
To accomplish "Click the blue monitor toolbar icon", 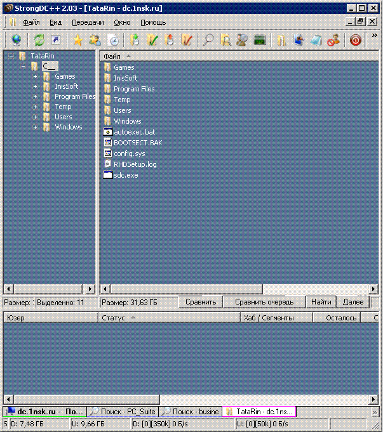I will (x=299, y=40).
